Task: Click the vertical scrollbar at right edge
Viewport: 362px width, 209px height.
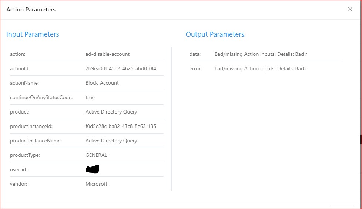Action: (361, 139)
